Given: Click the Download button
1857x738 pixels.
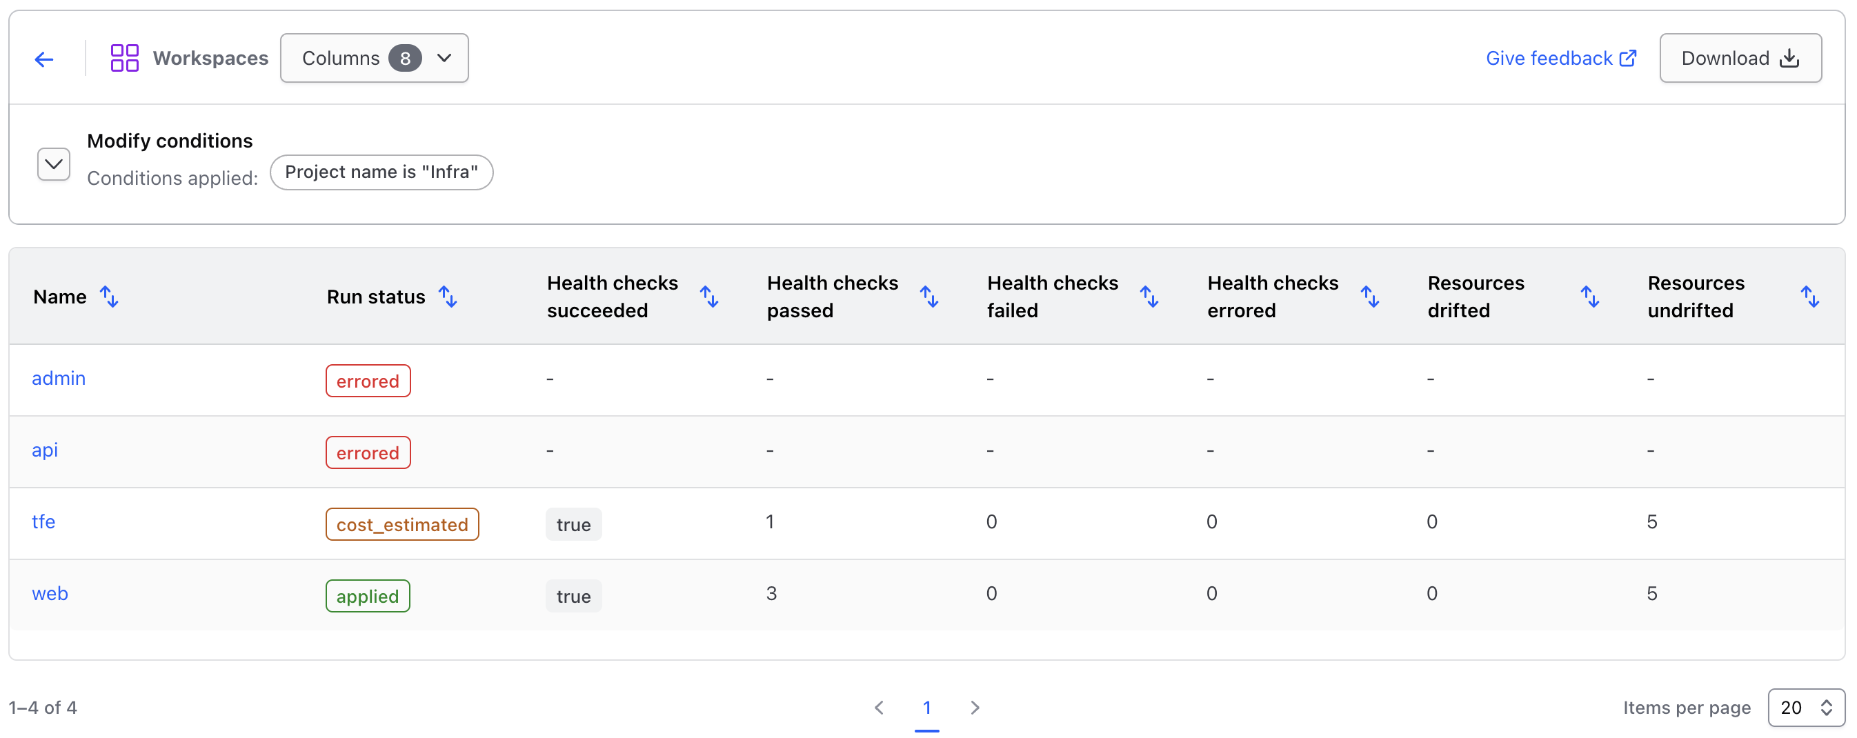Looking at the screenshot, I should point(1740,58).
